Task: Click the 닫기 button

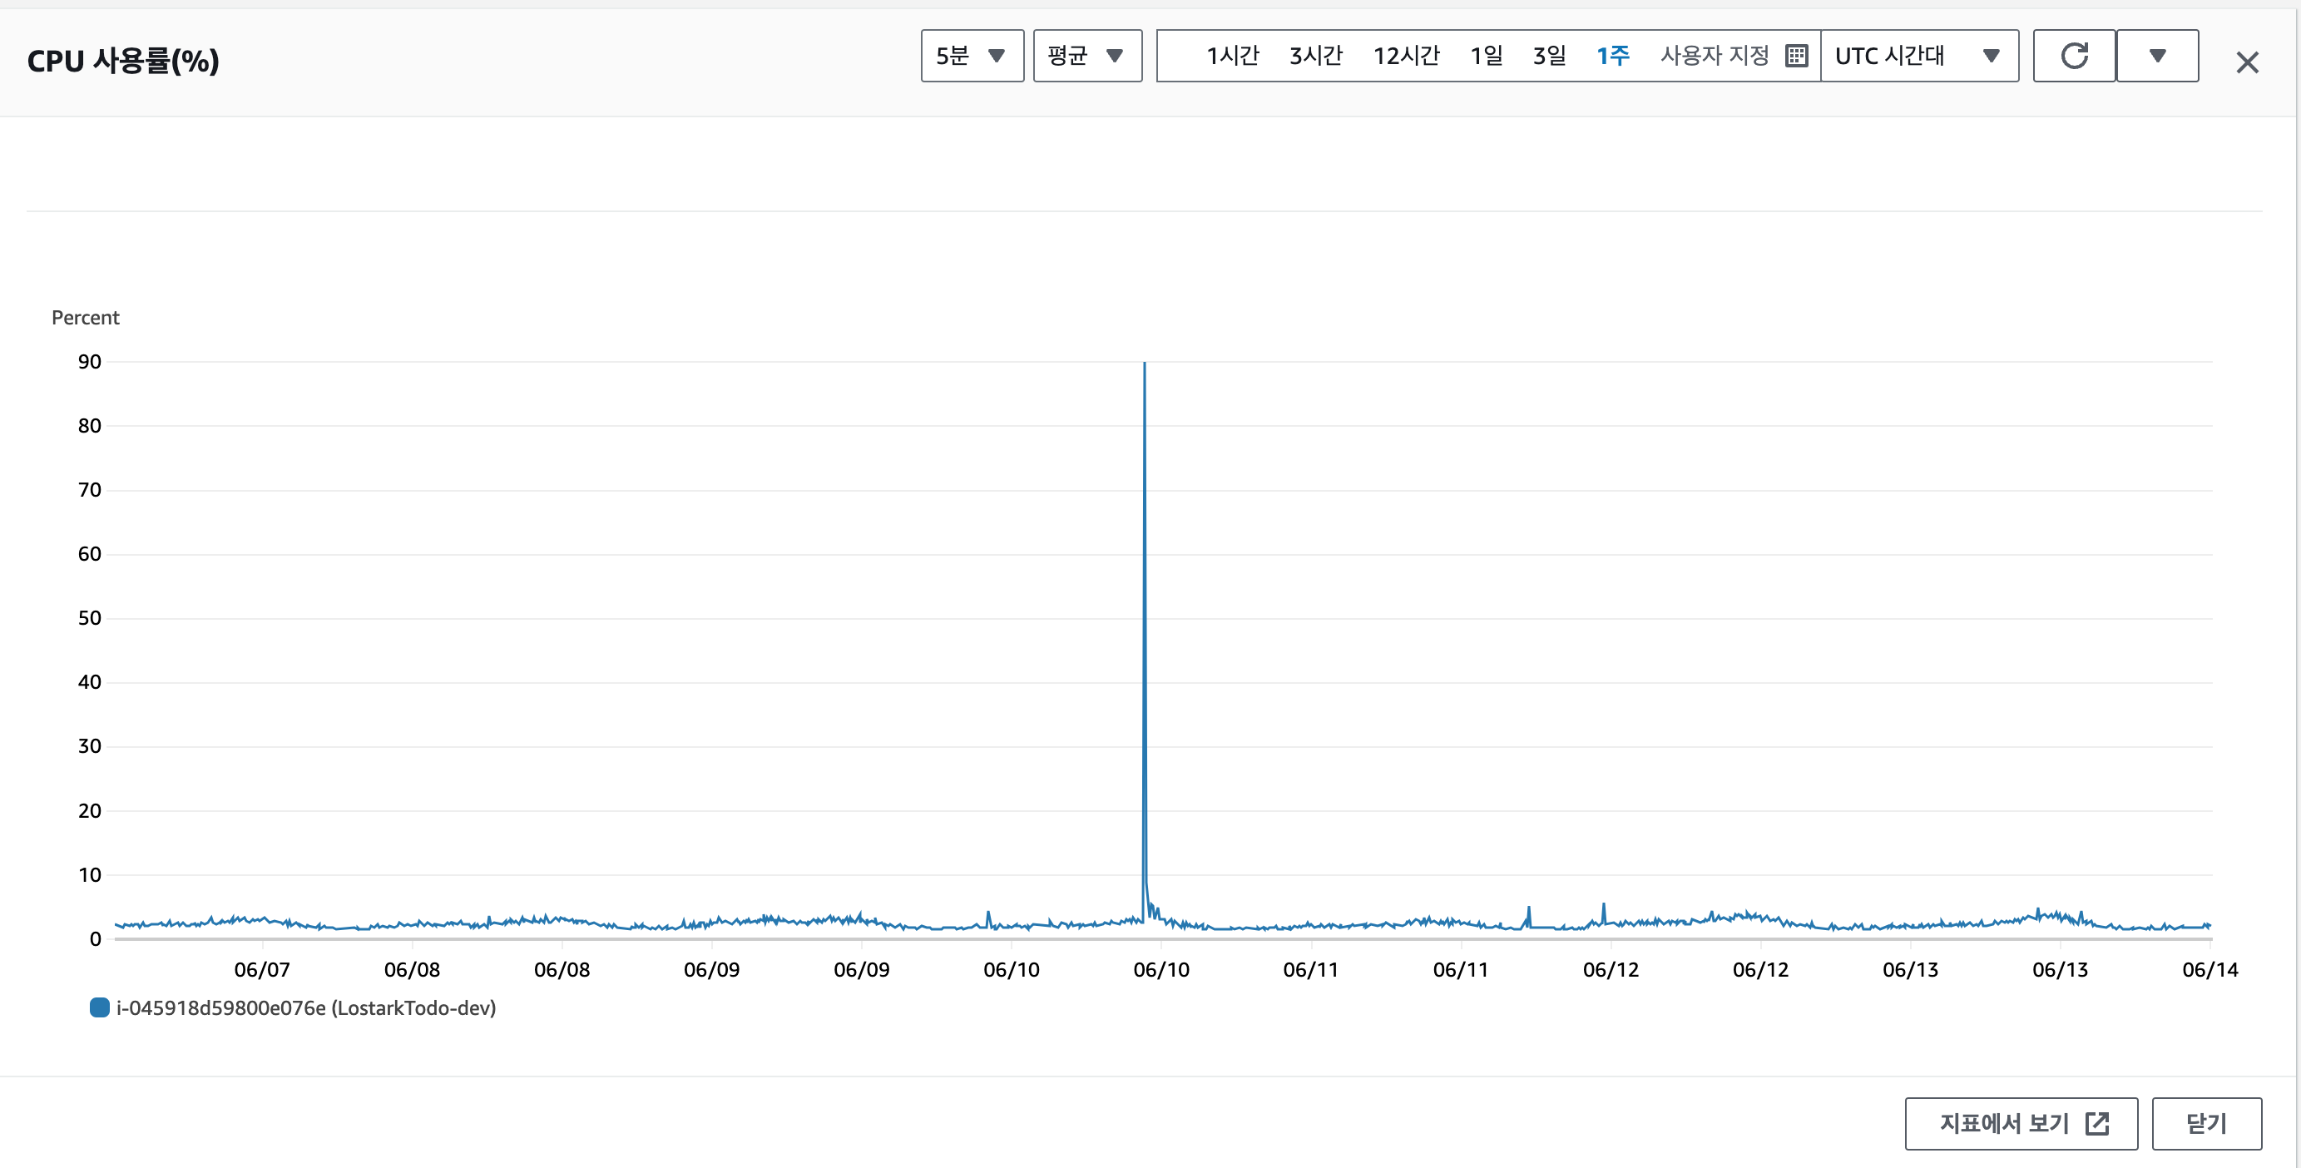Action: point(2206,1123)
